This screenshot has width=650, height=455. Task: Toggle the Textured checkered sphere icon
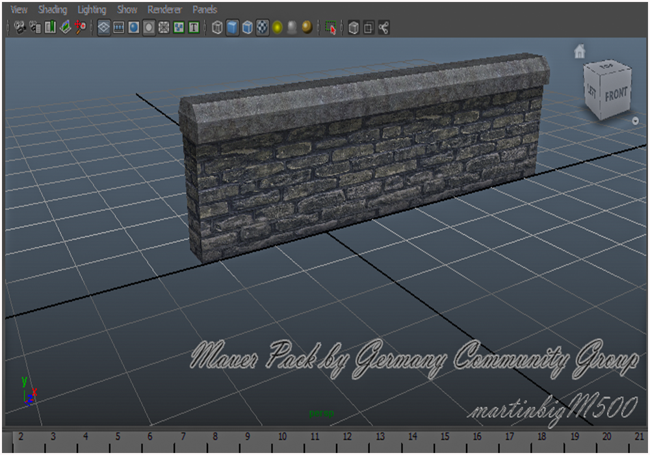click(263, 28)
